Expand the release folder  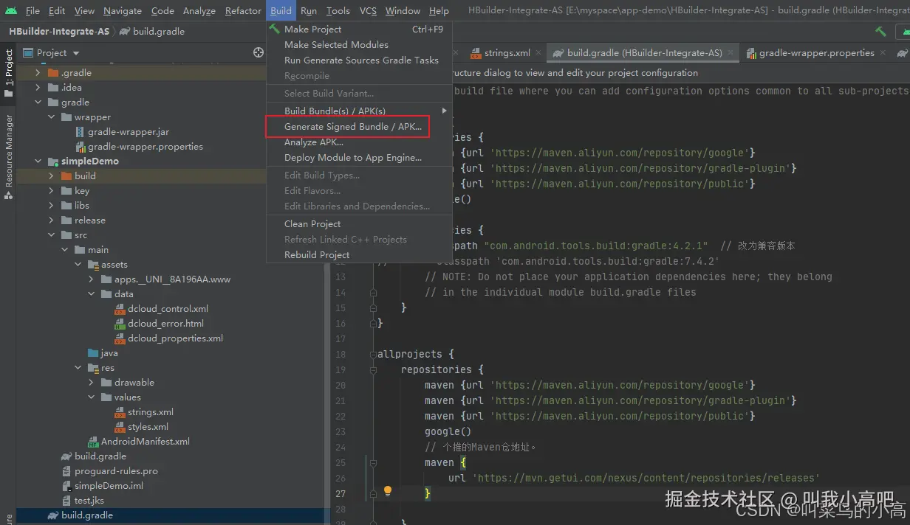tap(51, 220)
